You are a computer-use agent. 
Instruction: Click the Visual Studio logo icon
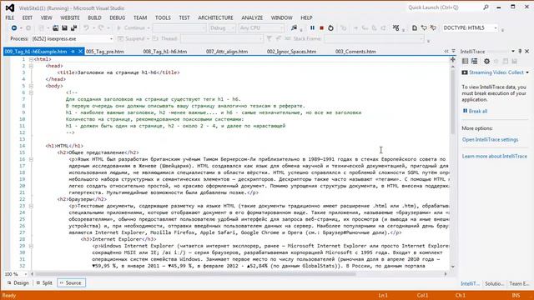click(x=10, y=7)
